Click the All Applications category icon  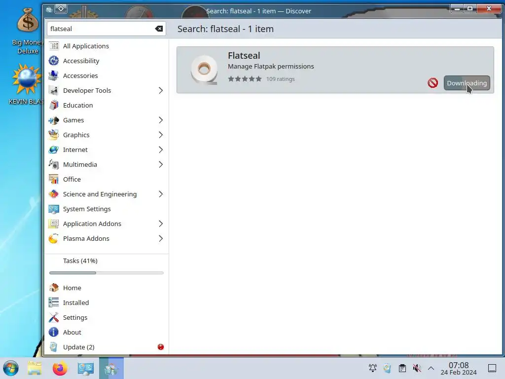click(x=54, y=46)
